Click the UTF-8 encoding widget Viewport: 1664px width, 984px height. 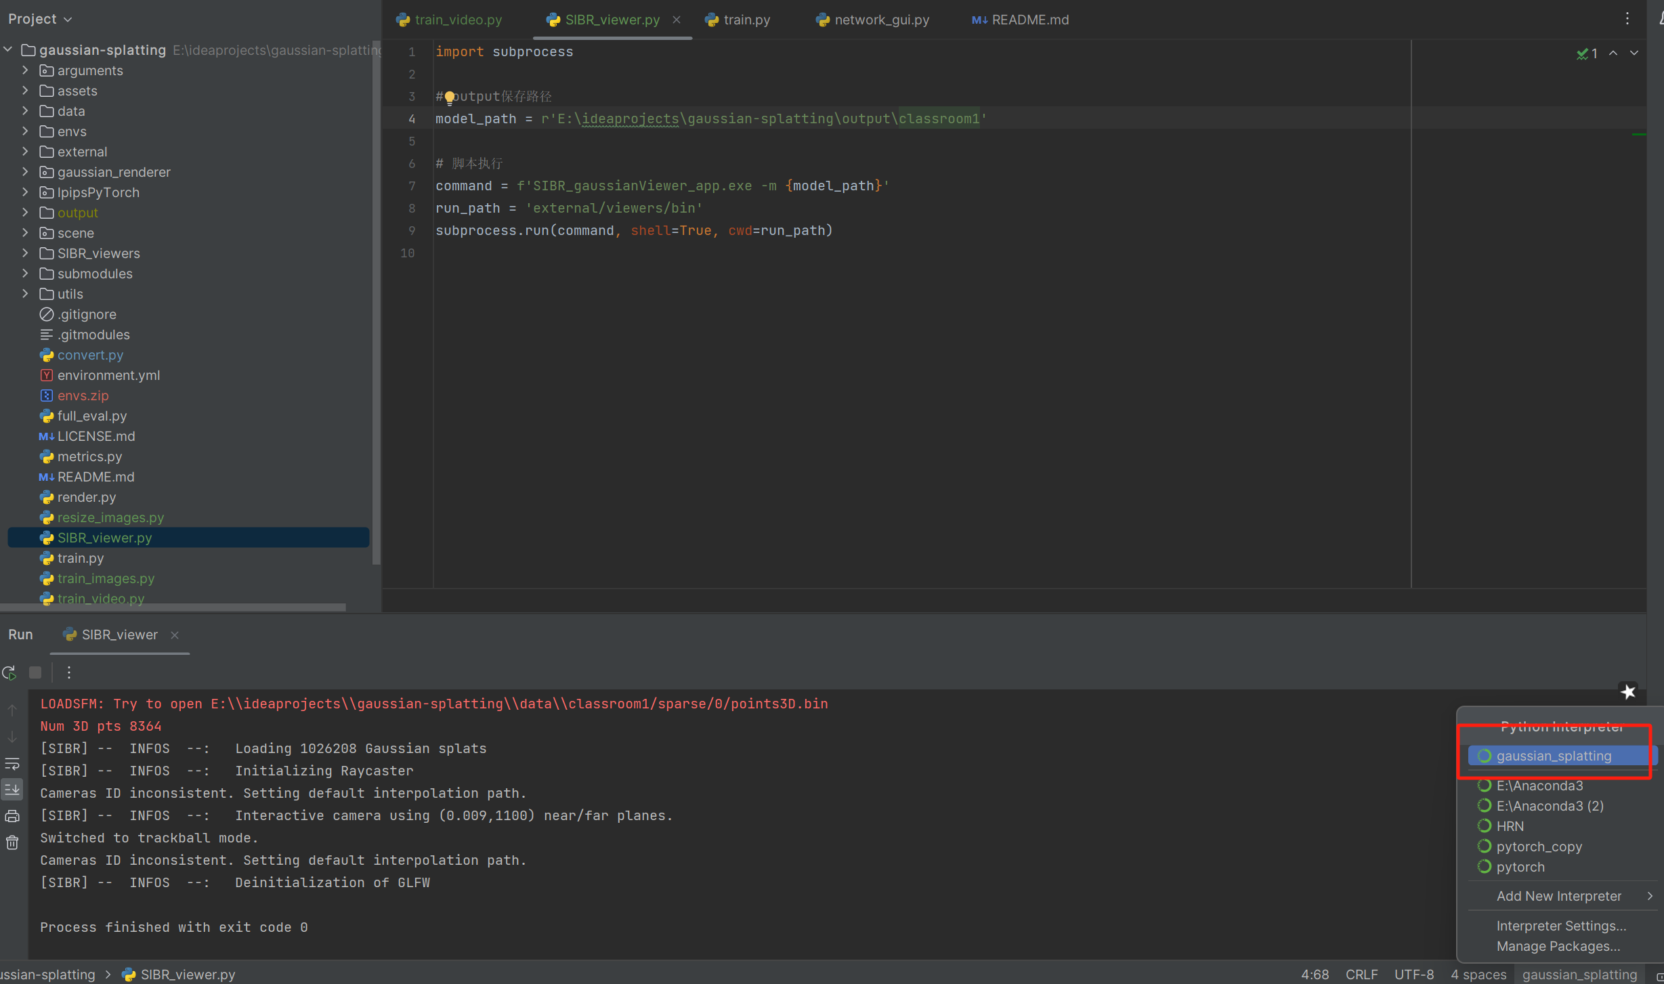(x=1413, y=975)
